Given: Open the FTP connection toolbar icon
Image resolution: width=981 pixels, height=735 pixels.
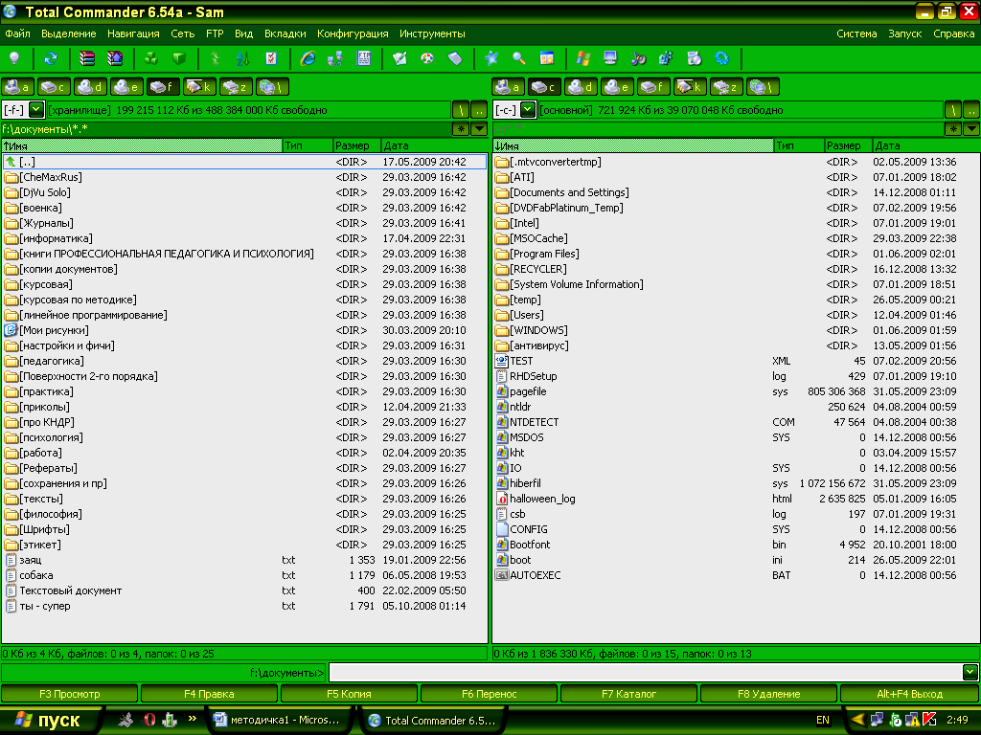Looking at the screenshot, I should [363, 58].
